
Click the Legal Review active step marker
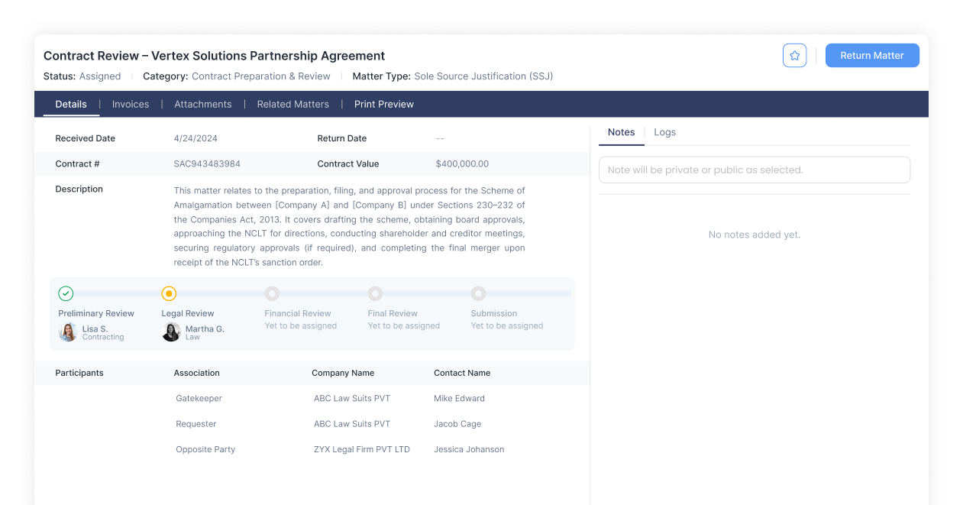tap(169, 293)
